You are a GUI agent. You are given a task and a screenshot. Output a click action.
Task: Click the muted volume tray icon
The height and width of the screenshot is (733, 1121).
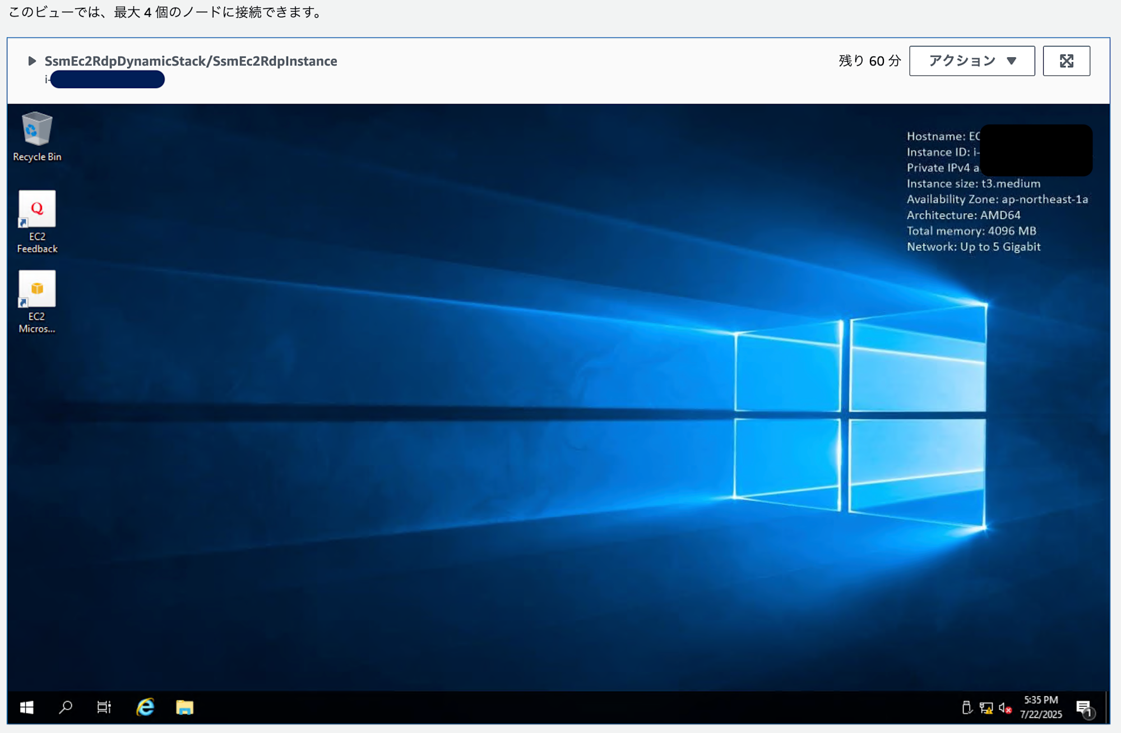pyautogui.click(x=1005, y=708)
